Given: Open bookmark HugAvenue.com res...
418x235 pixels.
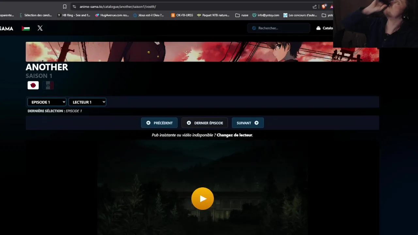Looking at the screenshot, I should 112,15.
